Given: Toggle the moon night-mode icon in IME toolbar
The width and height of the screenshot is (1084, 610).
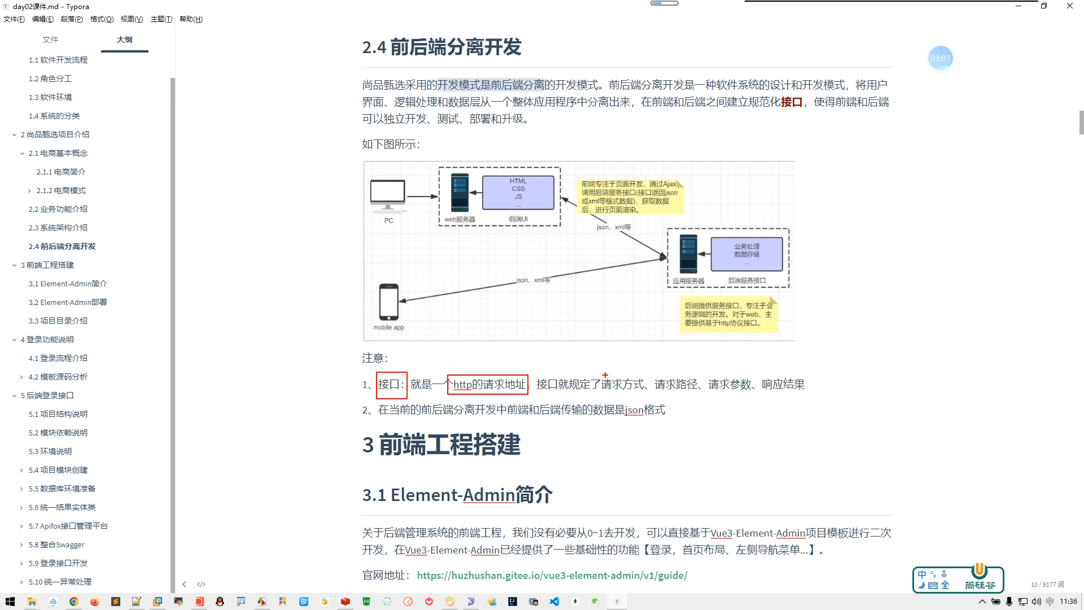Looking at the screenshot, I should tap(922, 586).
